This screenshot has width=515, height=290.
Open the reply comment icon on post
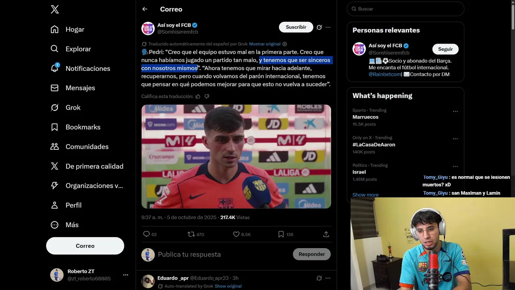click(x=146, y=234)
